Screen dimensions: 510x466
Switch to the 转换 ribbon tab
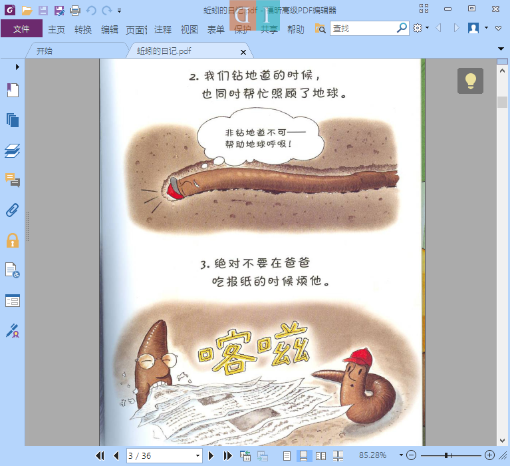point(83,30)
